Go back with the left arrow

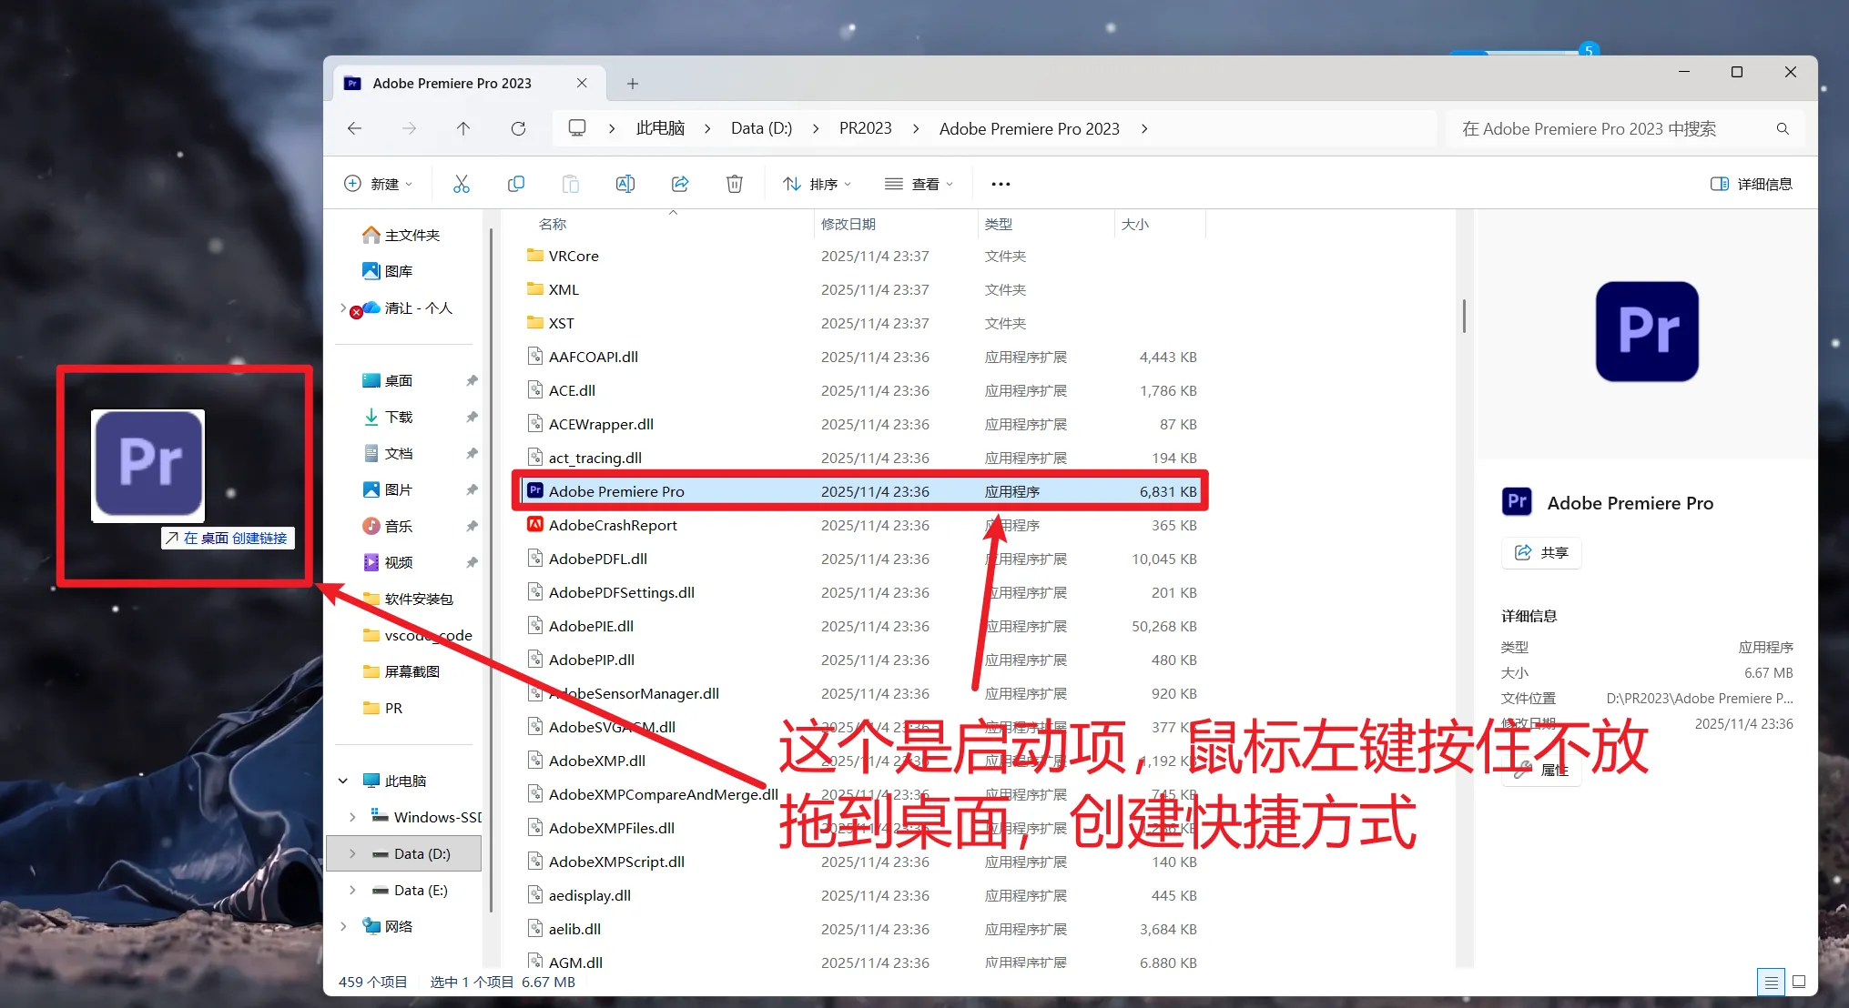tap(355, 129)
